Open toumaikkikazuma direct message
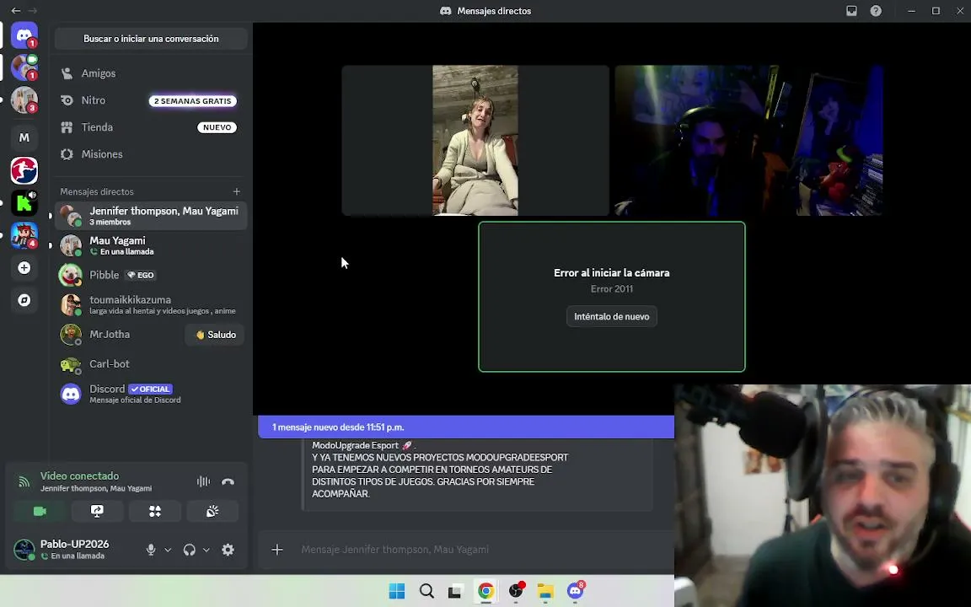Viewport: 971px width, 607px height. click(x=151, y=304)
